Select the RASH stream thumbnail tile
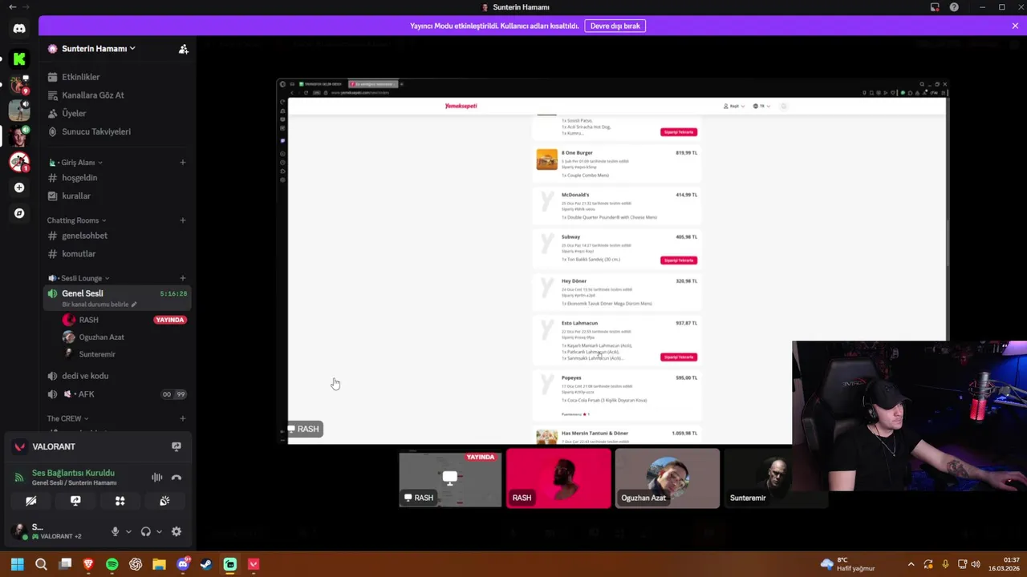Image resolution: width=1027 pixels, height=577 pixels. [450, 478]
